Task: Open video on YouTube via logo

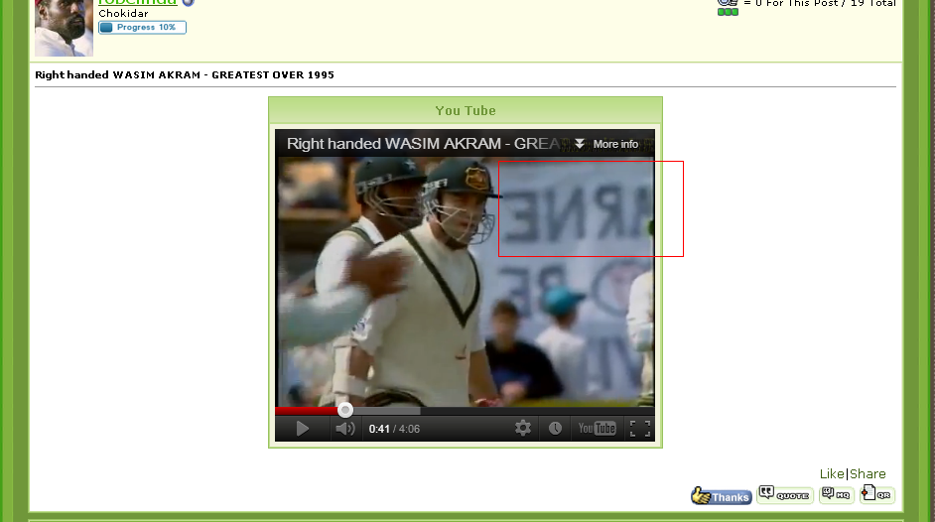Action: pos(597,428)
